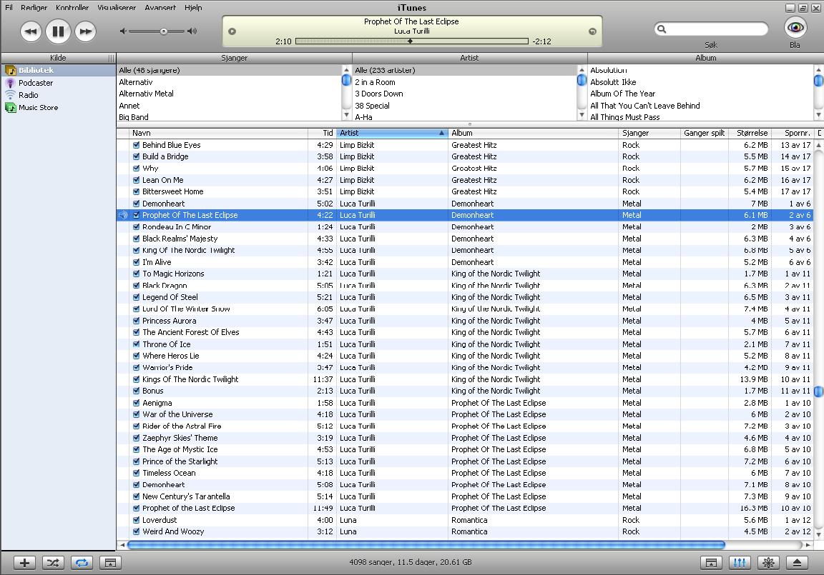Uncheck the Weird And Woozy checkbox
The image size is (824, 575).
tap(136, 531)
